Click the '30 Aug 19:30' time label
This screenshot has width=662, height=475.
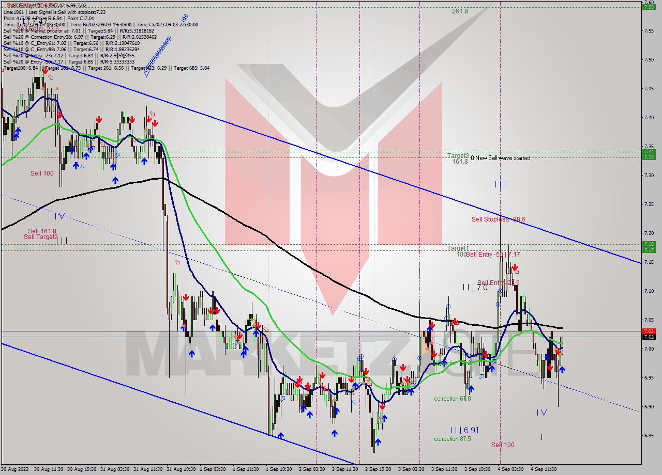[x=81, y=469]
